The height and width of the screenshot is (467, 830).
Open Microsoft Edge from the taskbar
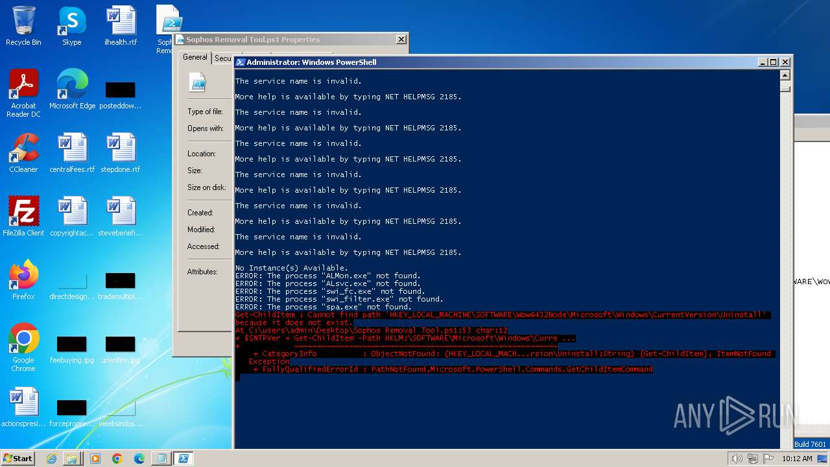tap(139, 459)
